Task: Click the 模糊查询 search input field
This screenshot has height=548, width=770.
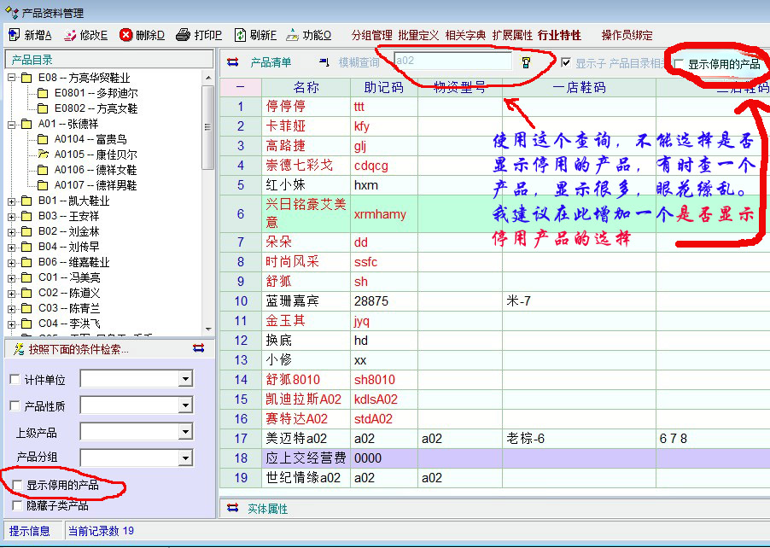Action: click(x=452, y=61)
